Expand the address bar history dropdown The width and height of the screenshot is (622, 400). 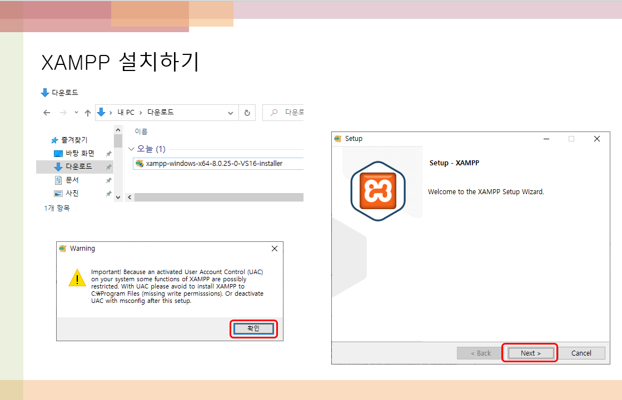(231, 113)
